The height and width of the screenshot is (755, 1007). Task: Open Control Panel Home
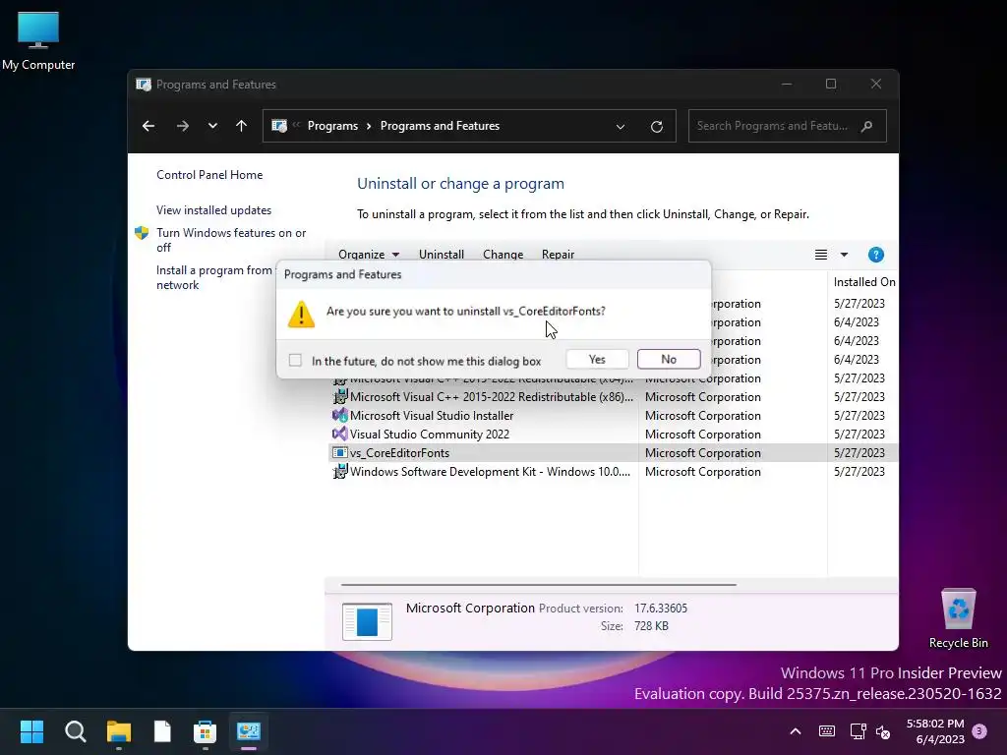(x=209, y=175)
